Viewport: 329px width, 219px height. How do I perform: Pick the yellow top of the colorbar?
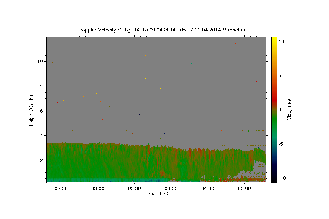pyautogui.click(x=274, y=39)
